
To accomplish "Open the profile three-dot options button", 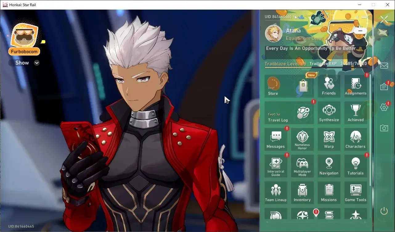I will [x=360, y=31].
